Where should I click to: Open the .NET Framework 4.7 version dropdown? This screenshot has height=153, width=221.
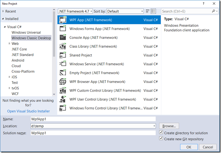pyautogui.click(x=75, y=11)
